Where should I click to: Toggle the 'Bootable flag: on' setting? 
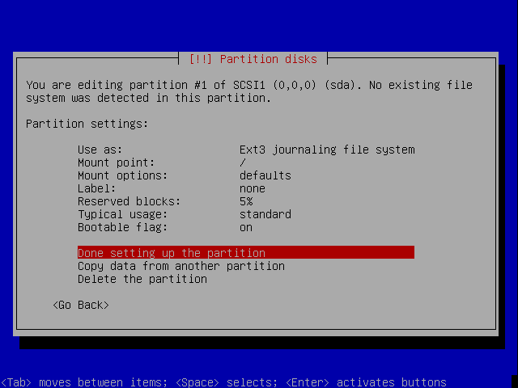246,227
